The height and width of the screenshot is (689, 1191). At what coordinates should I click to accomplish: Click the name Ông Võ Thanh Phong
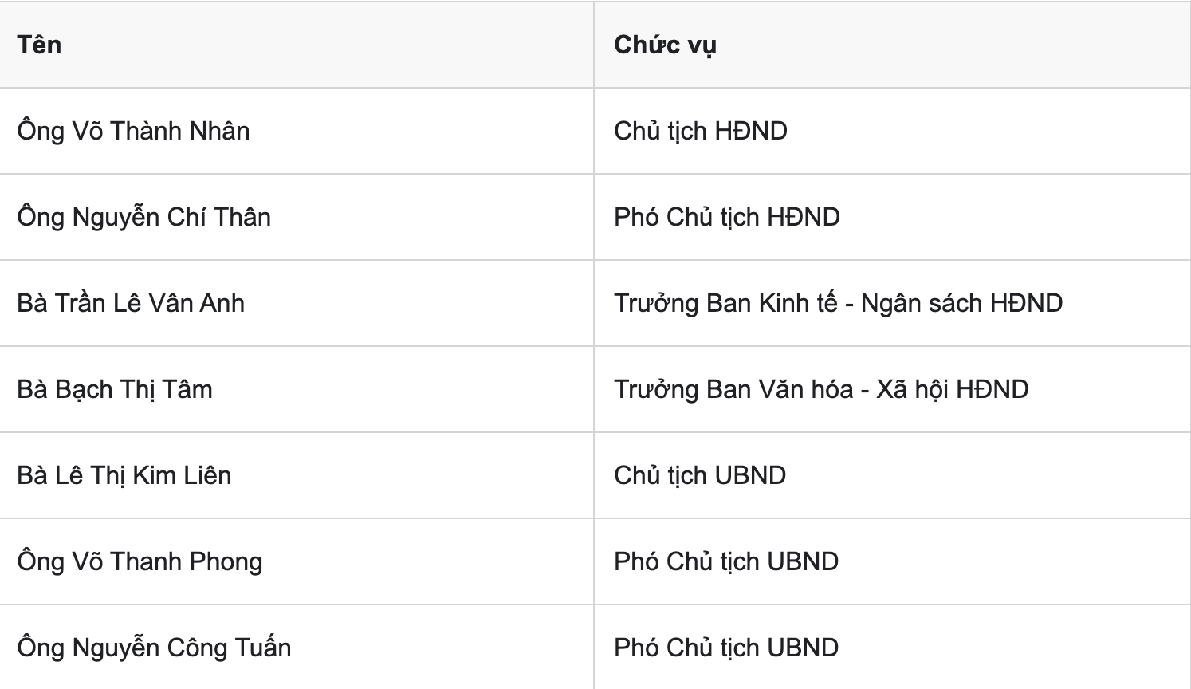click(140, 561)
